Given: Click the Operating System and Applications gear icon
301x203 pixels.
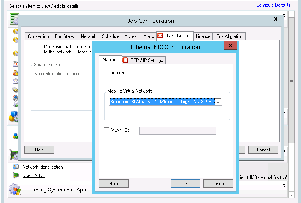Looking at the screenshot, I should (15, 189).
